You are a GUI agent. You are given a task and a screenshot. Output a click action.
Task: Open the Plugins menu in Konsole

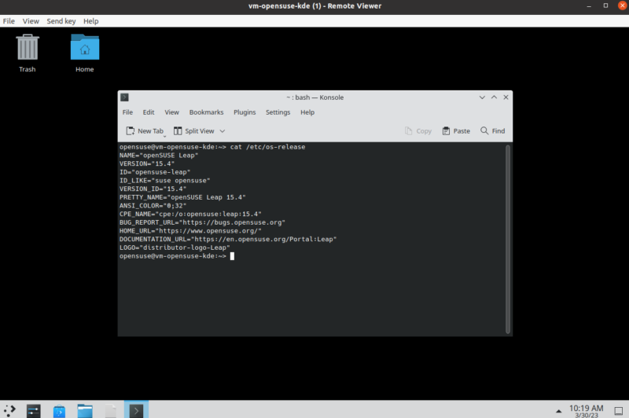coord(245,112)
